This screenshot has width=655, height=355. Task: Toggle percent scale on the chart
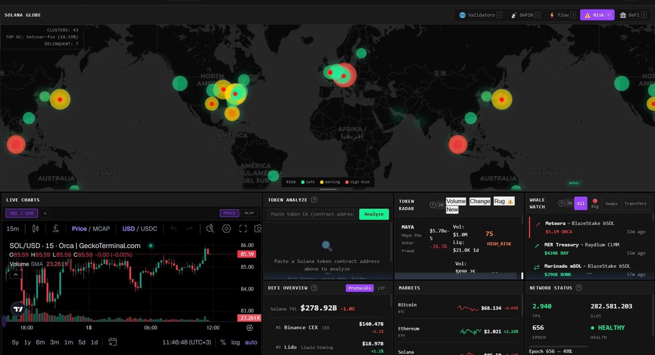223,342
